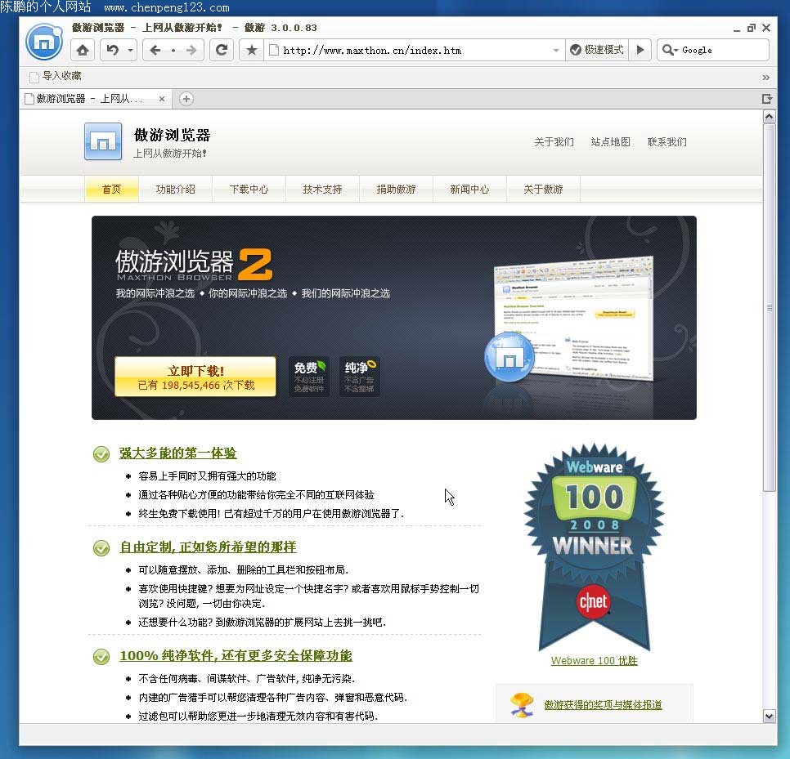This screenshot has width=790, height=759.
Task: Click the forward navigation arrow
Action: [191, 50]
